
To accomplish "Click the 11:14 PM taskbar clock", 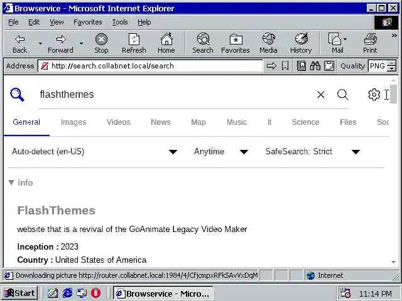I will (x=376, y=294).
